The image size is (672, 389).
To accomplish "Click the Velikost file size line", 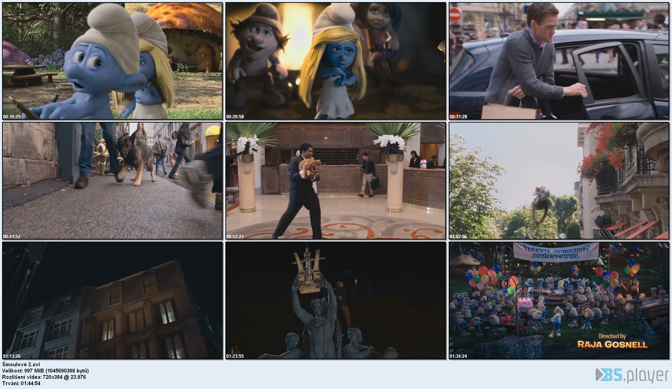I will (45, 370).
